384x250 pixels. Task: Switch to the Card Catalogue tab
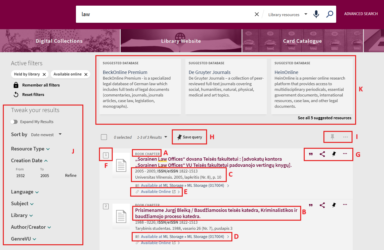coord(302,41)
